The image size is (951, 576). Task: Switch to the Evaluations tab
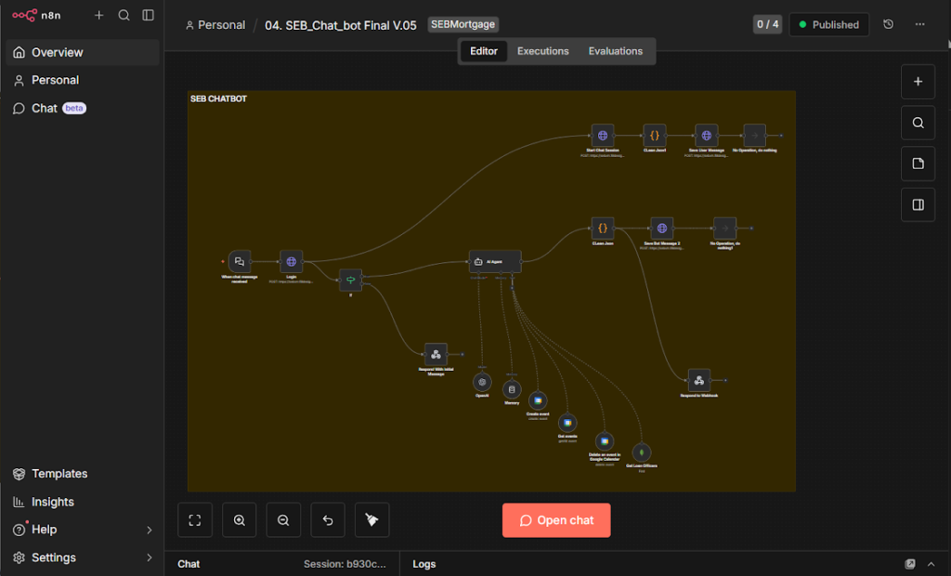615,51
